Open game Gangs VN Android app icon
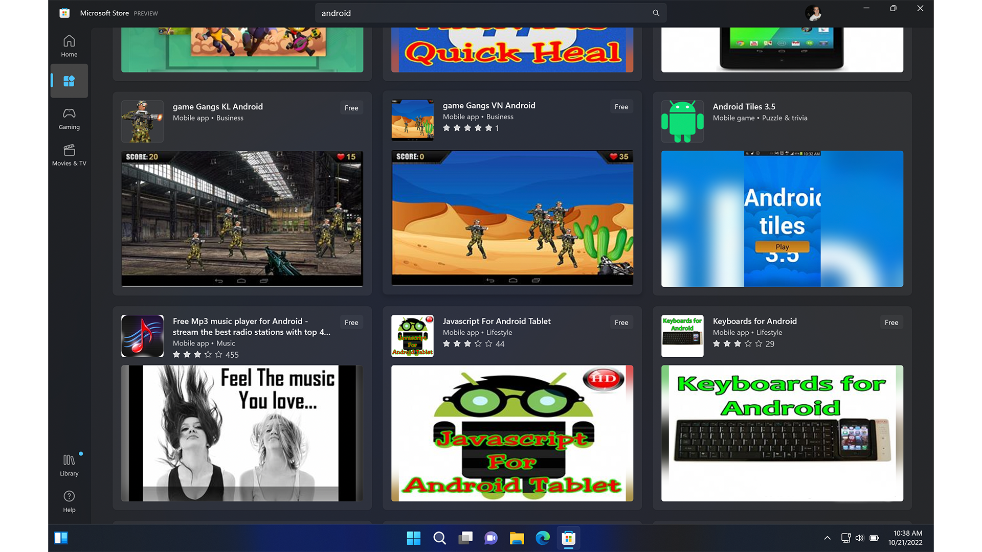 tap(412, 120)
